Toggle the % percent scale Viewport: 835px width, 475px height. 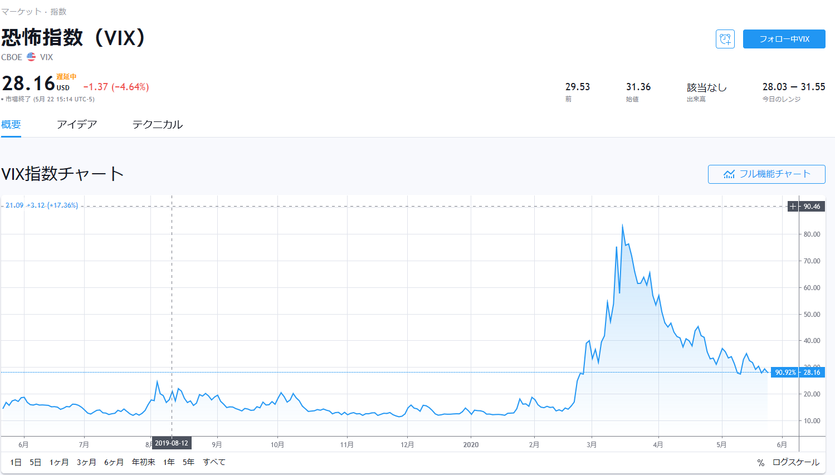(760, 462)
